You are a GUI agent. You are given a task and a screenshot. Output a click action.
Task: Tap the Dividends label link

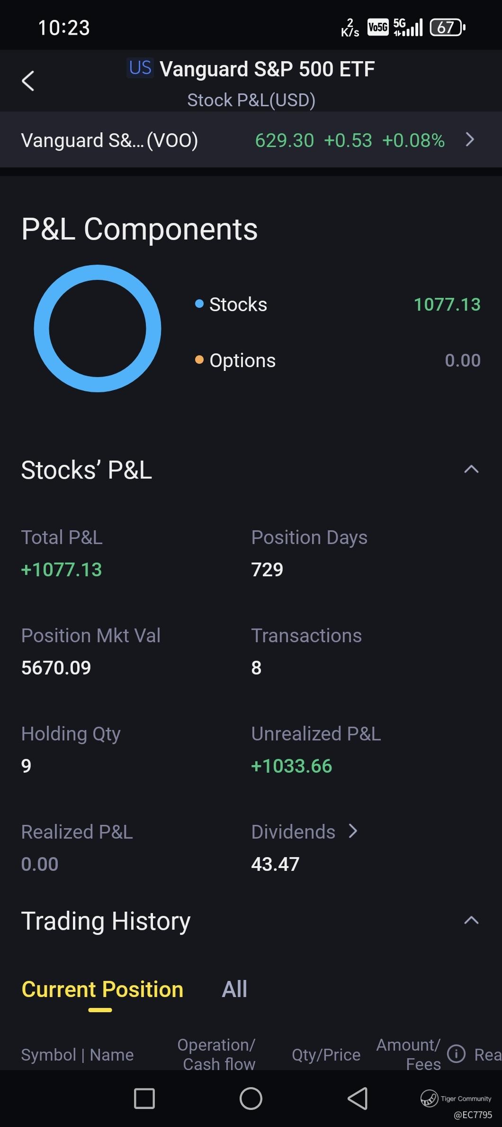click(x=293, y=832)
